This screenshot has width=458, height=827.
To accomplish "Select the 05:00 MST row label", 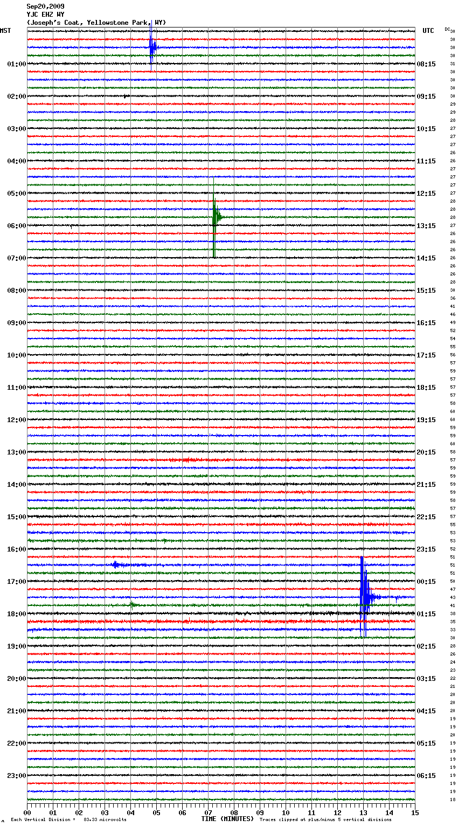I will tap(16, 194).
